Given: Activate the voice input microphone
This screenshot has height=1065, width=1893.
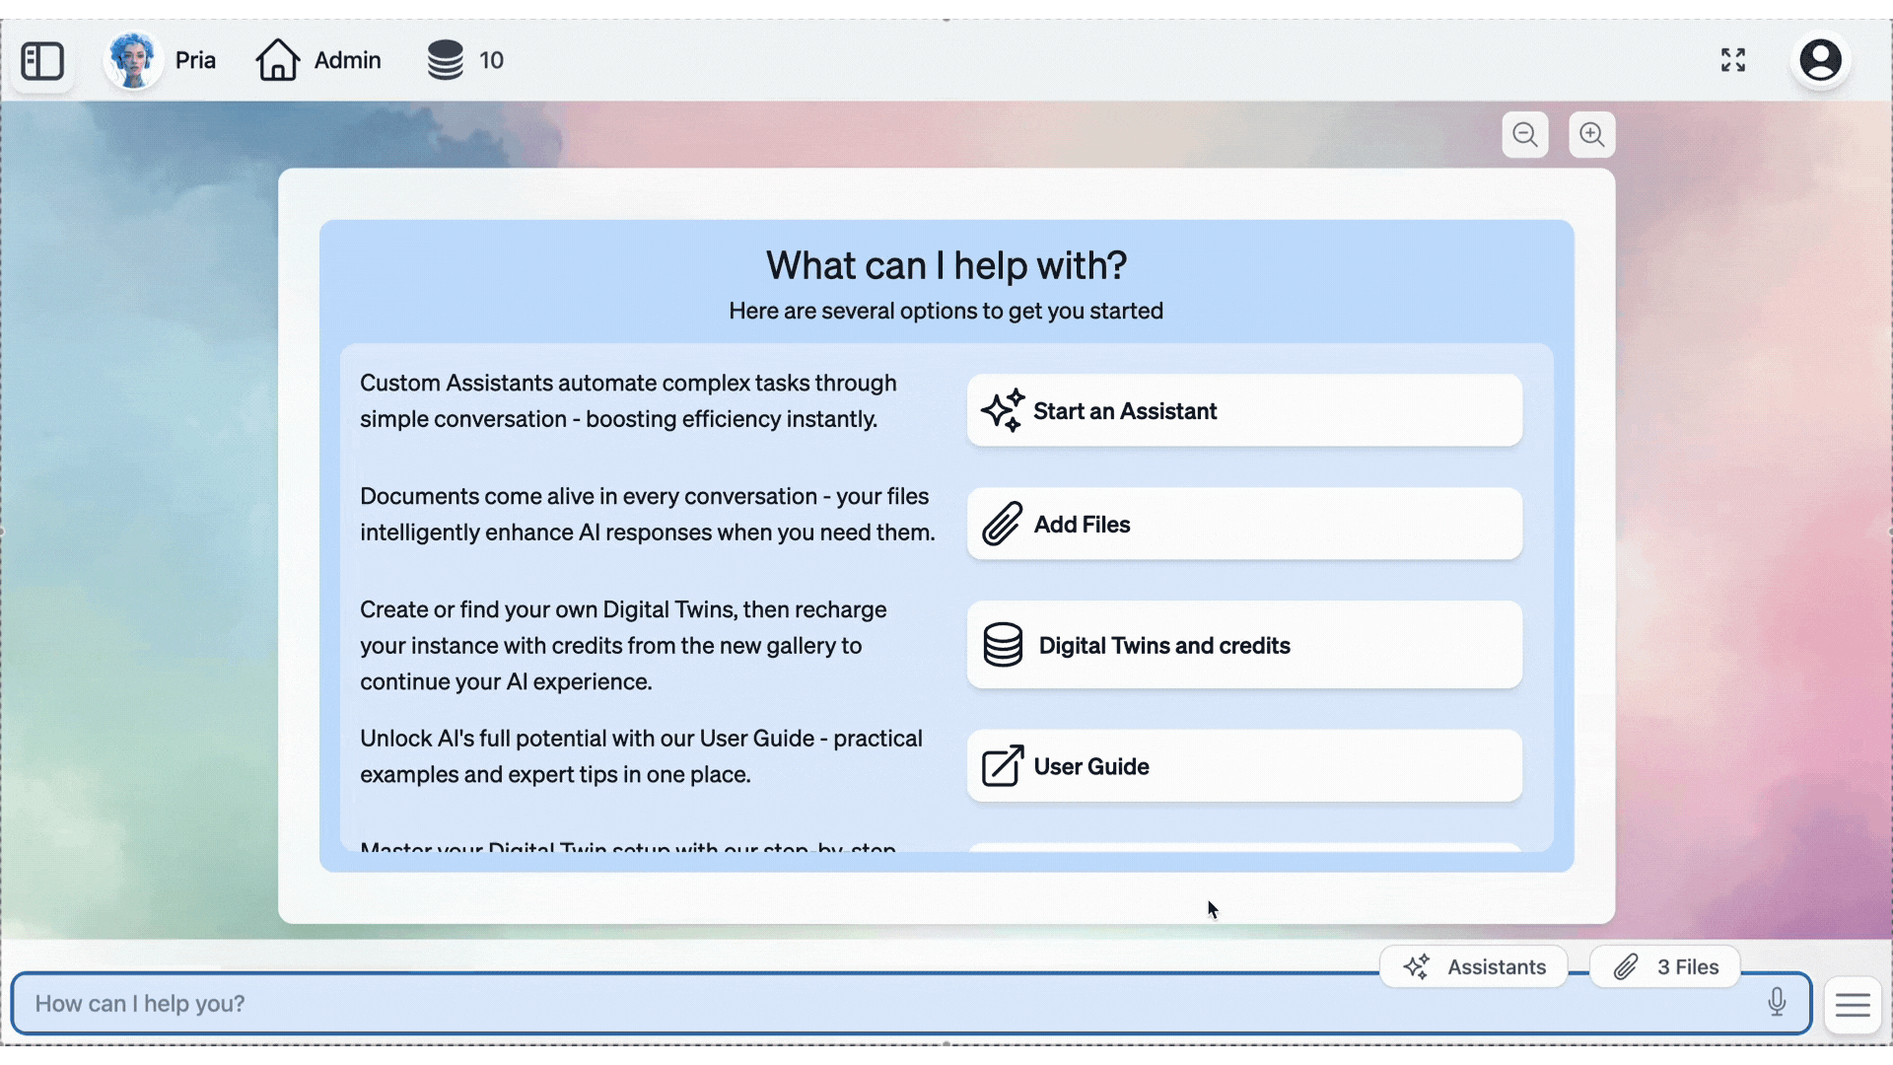Looking at the screenshot, I should (x=1777, y=1003).
